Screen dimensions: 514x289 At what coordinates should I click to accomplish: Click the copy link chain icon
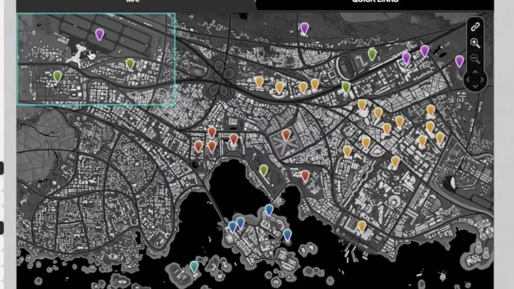(x=475, y=27)
